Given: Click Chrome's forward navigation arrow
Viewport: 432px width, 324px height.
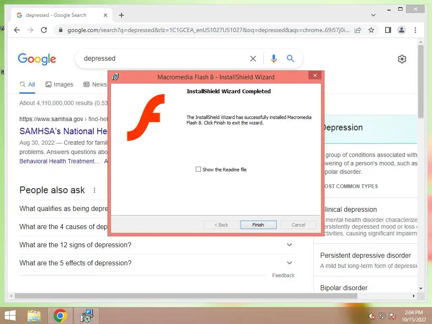Looking at the screenshot, I should [30, 30].
